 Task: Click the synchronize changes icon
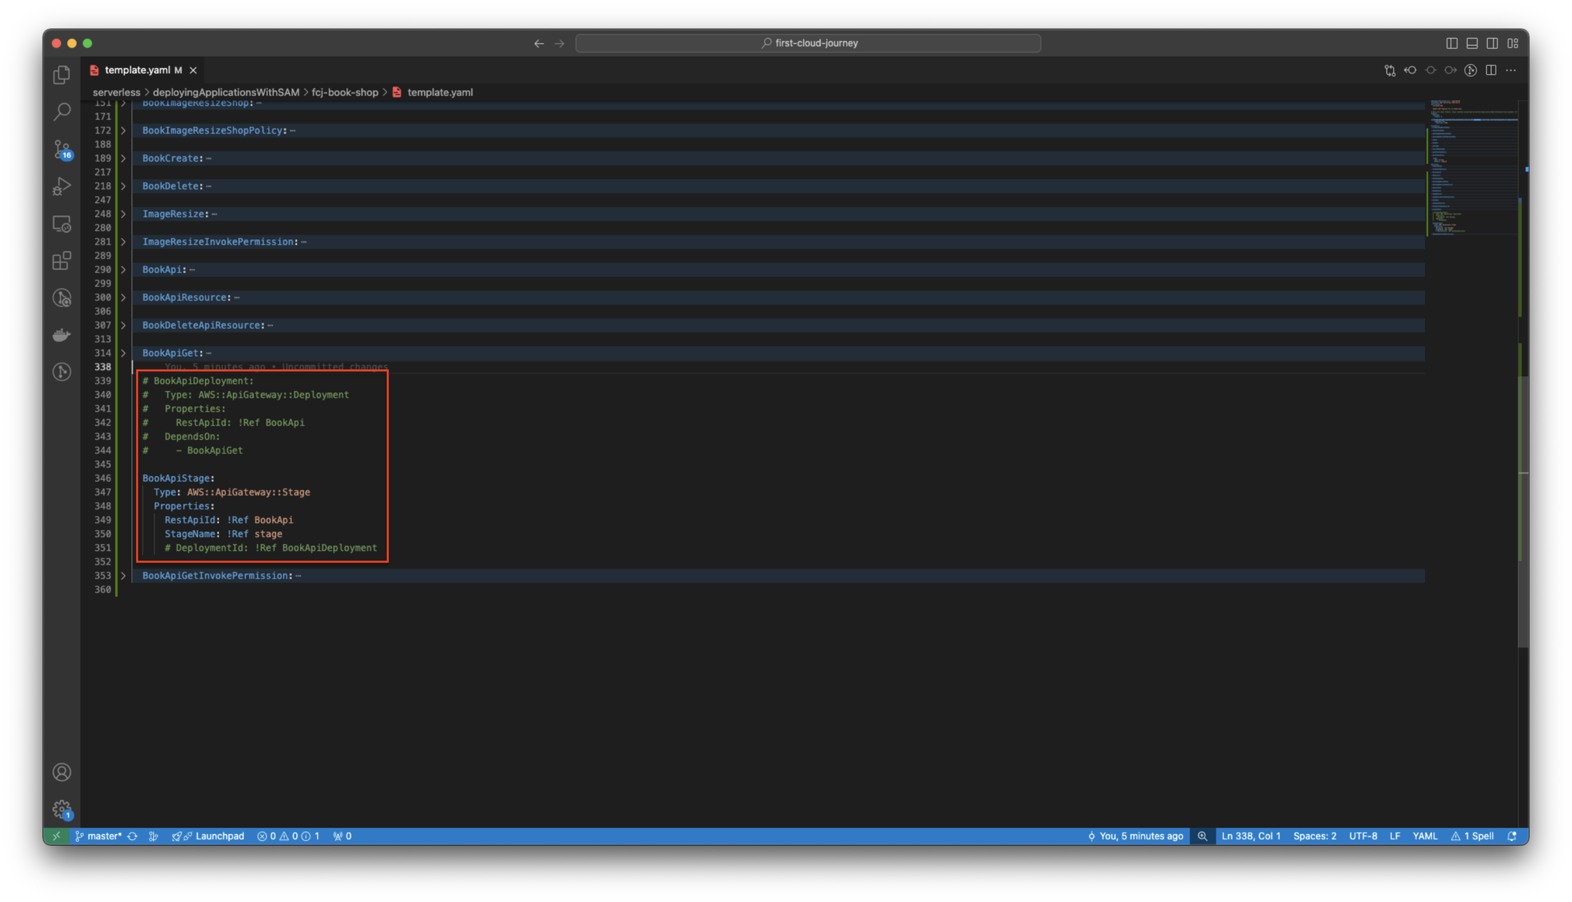click(133, 836)
